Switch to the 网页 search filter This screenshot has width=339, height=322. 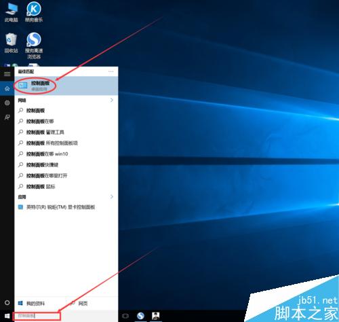point(79,304)
